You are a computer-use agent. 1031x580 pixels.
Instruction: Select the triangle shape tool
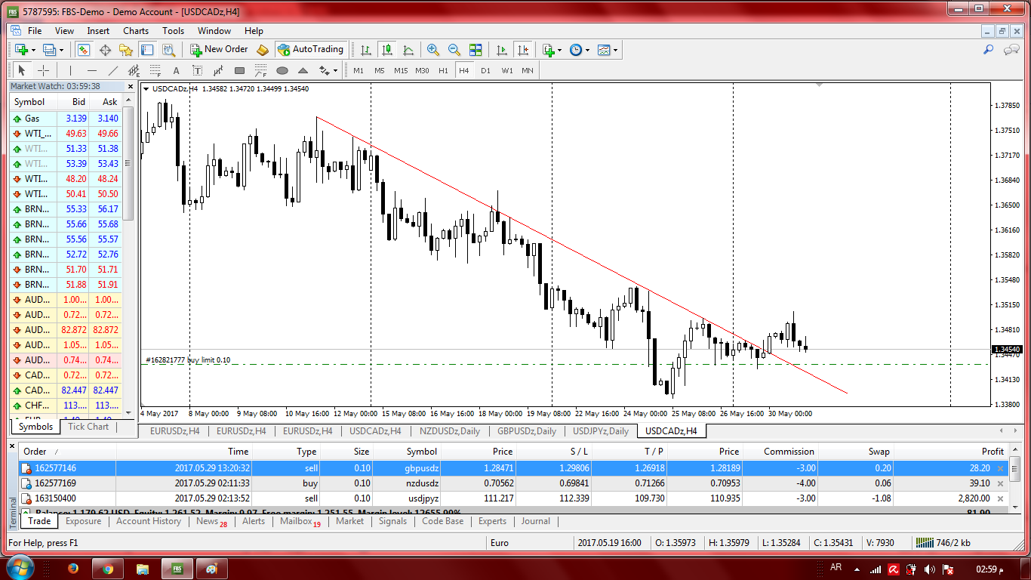[x=303, y=70]
